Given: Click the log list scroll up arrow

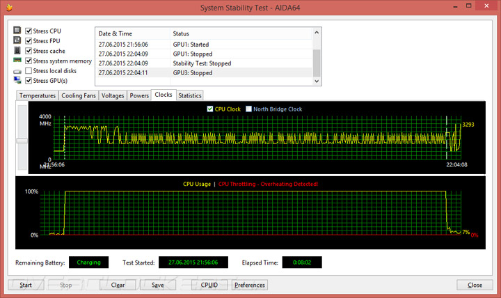Looking at the screenshot, I should pyautogui.click(x=317, y=32).
